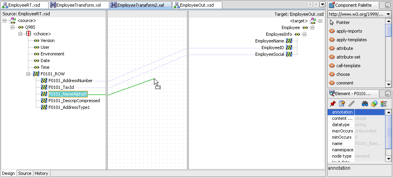Screen dimensions: 393x178
Task: Click the overlapping circles icon in Element panel
Action: tap(374, 103)
